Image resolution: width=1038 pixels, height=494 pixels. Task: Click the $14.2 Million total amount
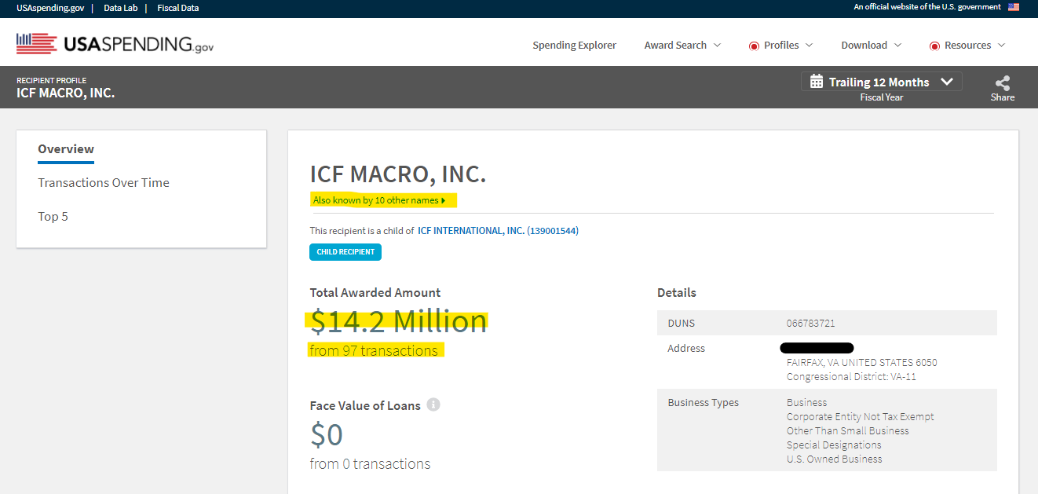pyautogui.click(x=398, y=321)
